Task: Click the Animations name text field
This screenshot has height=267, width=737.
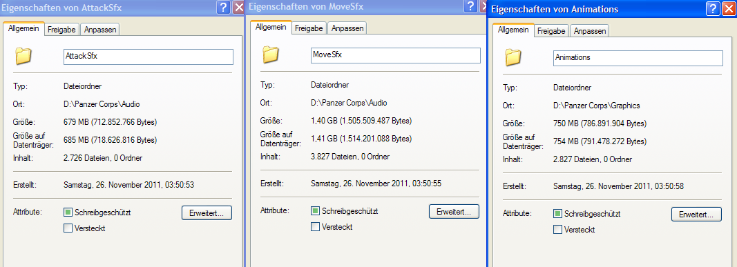Action: pos(638,58)
